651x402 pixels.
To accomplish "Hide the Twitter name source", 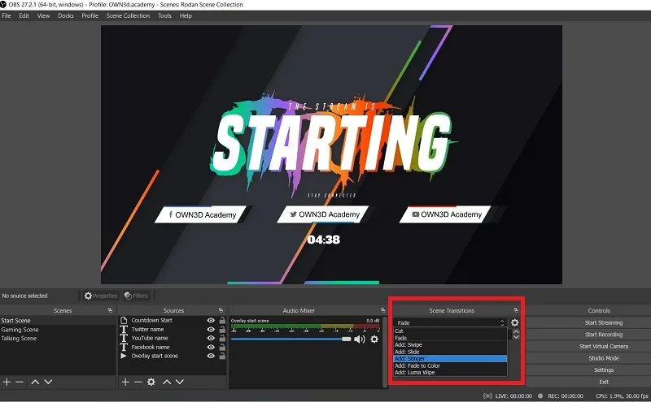I will (x=211, y=330).
